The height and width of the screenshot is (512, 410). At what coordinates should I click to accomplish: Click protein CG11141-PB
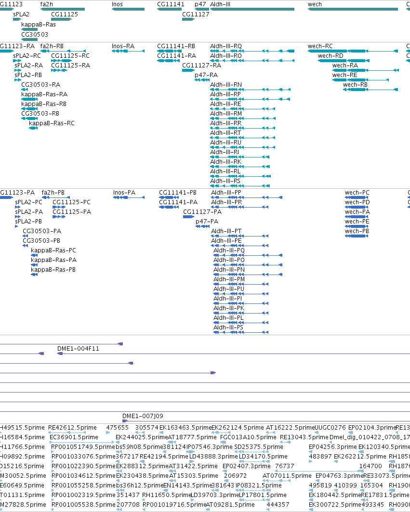(178, 193)
